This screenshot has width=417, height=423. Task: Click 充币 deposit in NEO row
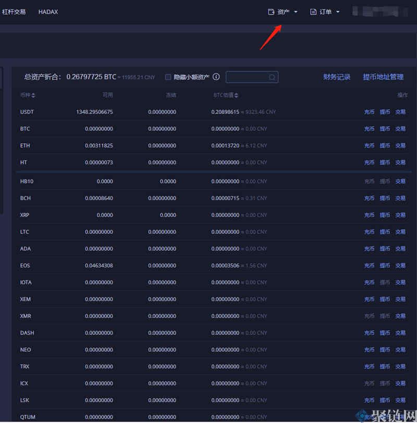[369, 350]
